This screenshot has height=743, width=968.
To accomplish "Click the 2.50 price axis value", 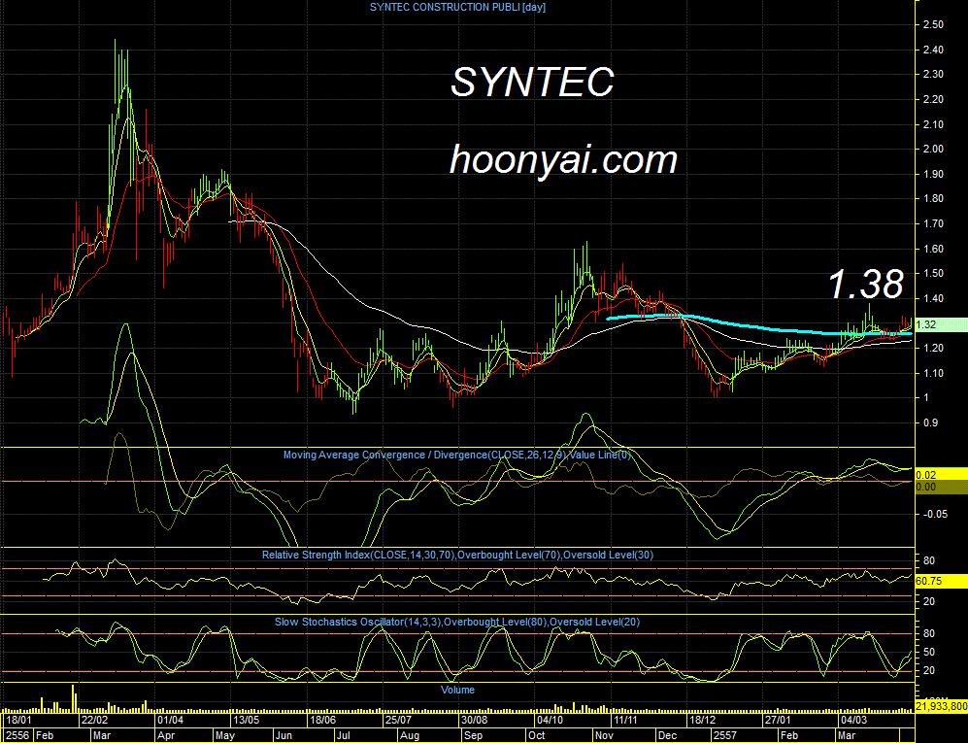I will [x=933, y=24].
